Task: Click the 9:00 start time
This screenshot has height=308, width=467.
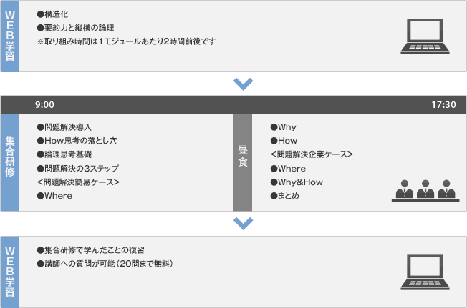Action: [44, 104]
